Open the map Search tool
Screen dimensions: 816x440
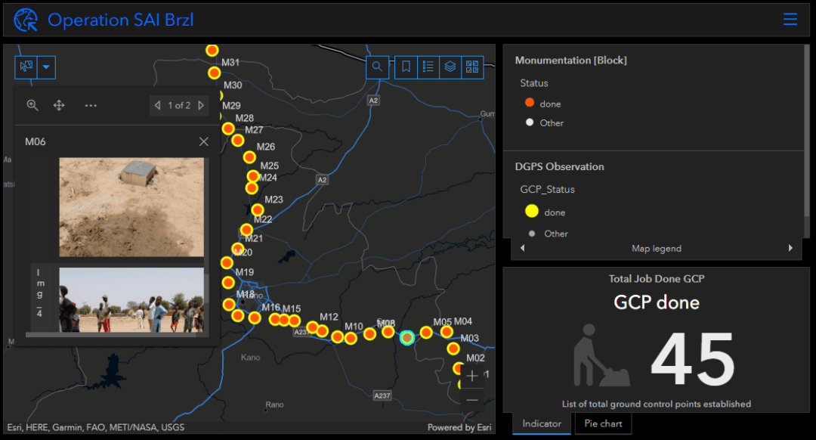click(377, 67)
